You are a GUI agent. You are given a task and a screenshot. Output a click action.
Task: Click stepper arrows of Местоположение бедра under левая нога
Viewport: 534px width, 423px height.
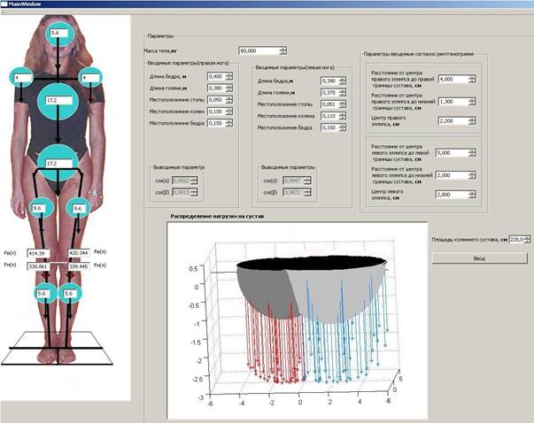(x=343, y=127)
